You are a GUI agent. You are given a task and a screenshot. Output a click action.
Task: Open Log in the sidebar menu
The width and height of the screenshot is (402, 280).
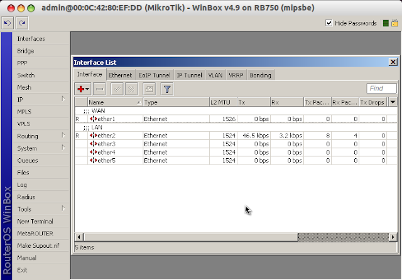pyautogui.click(x=41, y=185)
